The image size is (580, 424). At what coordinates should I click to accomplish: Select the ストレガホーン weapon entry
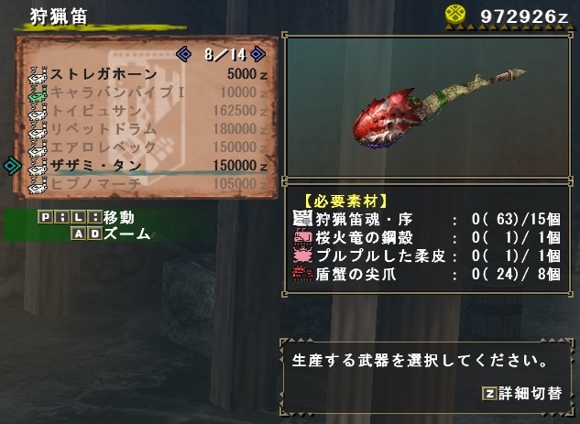point(148,74)
